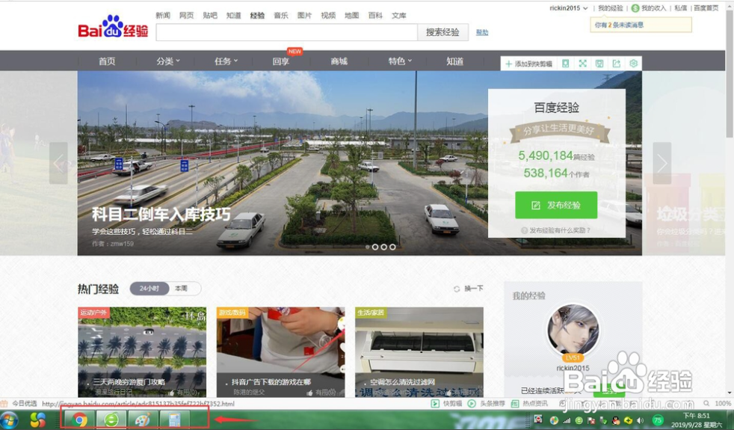
Task: Open the 空调怎么清洗过滤网 article thumbnail
Action: click(419, 352)
